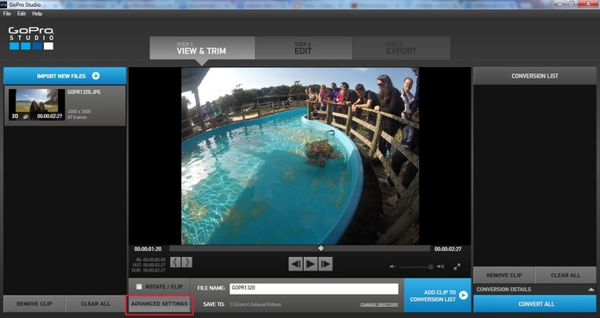The width and height of the screenshot is (600, 318).
Task: Click the File Name input field
Action: pyautogui.click(x=313, y=289)
